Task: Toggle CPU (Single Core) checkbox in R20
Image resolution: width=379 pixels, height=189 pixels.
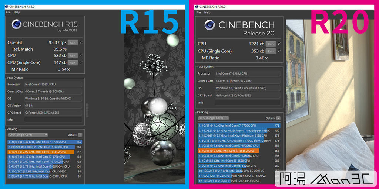Action: click(x=279, y=51)
